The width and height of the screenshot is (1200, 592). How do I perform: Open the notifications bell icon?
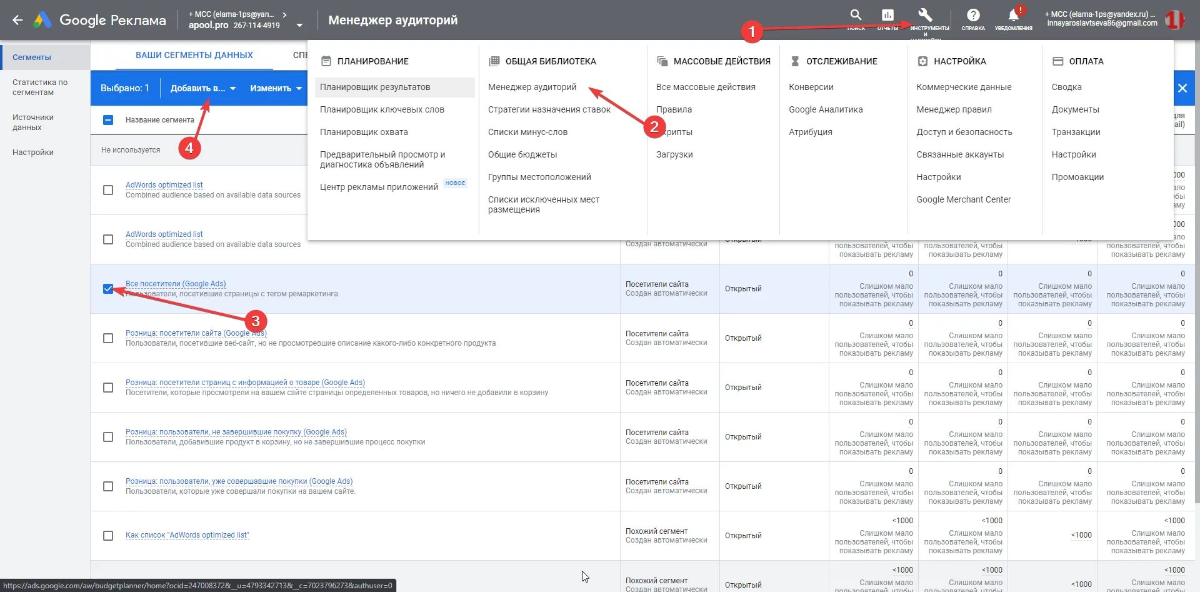[1013, 15]
